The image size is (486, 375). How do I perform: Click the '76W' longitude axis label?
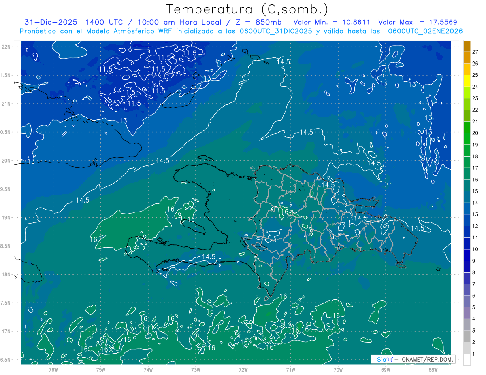[x=53, y=369]
